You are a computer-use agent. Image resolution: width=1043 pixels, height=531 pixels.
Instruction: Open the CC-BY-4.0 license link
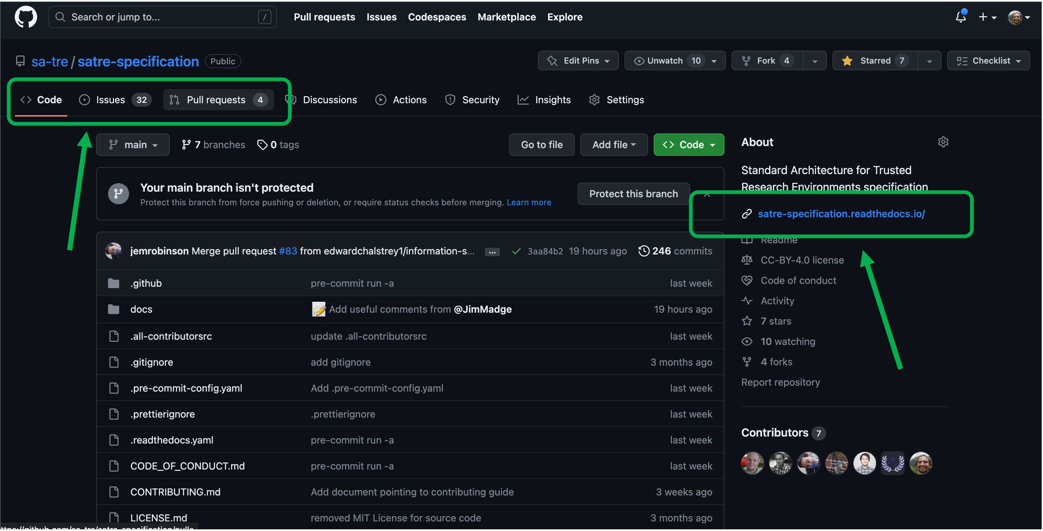[802, 260]
